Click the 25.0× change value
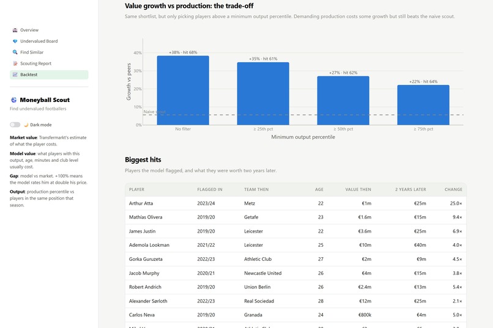This screenshot has height=328, width=493. (x=456, y=203)
